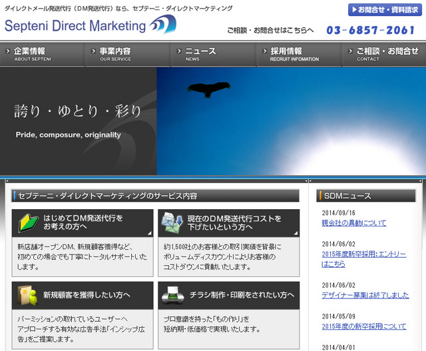Click the blue wave emblem in logo
426x351 pixels.
[x=163, y=24]
